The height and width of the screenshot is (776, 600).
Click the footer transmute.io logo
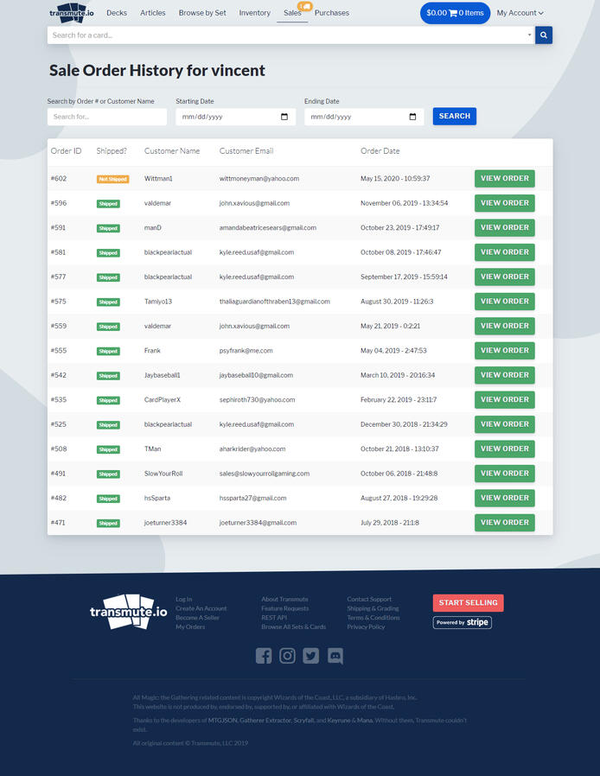coord(129,612)
